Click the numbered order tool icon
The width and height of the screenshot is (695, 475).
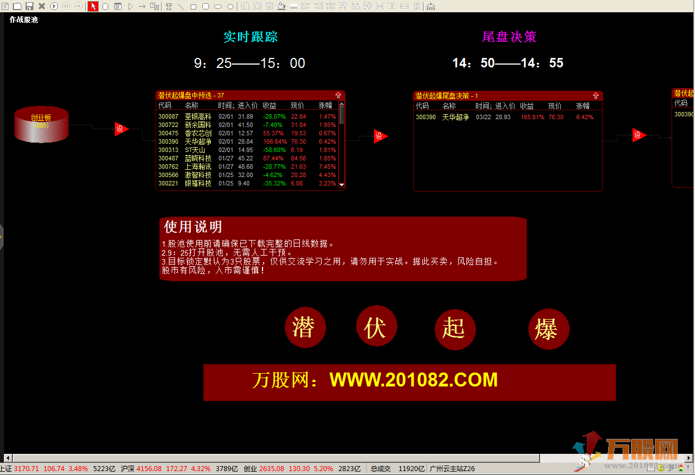coord(154,6)
